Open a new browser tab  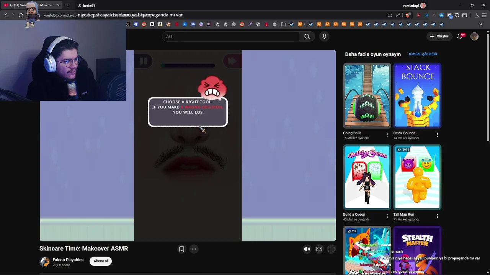[x=68, y=5]
